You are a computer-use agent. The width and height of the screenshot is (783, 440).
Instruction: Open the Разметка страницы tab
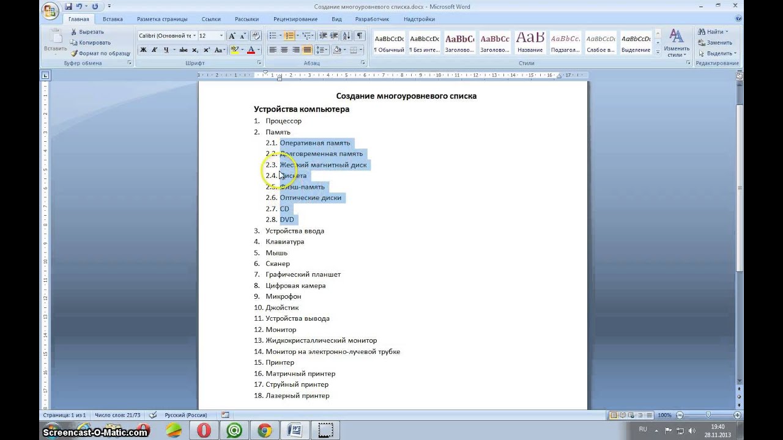click(162, 19)
